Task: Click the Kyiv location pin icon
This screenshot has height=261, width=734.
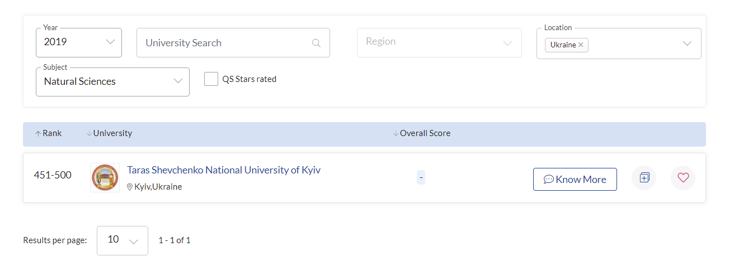Action: pyautogui.click(x=130, y=187)
